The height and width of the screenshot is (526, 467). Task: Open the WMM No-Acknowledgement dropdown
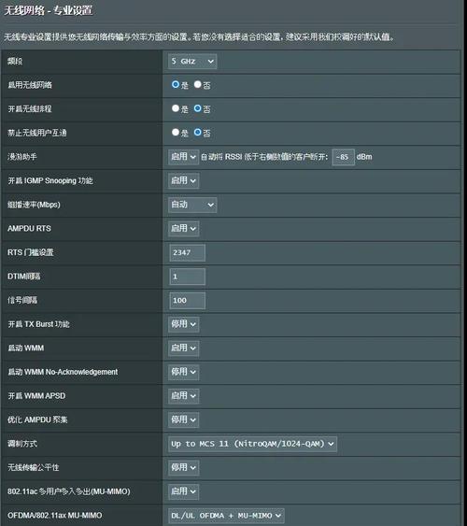coord(183,372)
